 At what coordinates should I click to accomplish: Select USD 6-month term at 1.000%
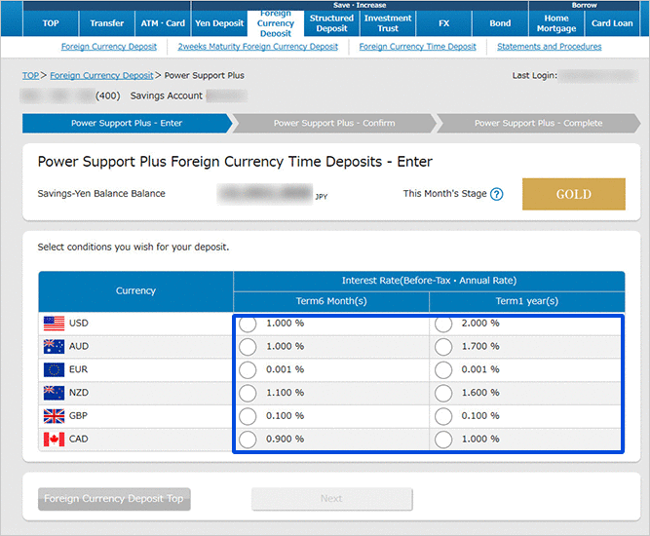click(248, 324)
